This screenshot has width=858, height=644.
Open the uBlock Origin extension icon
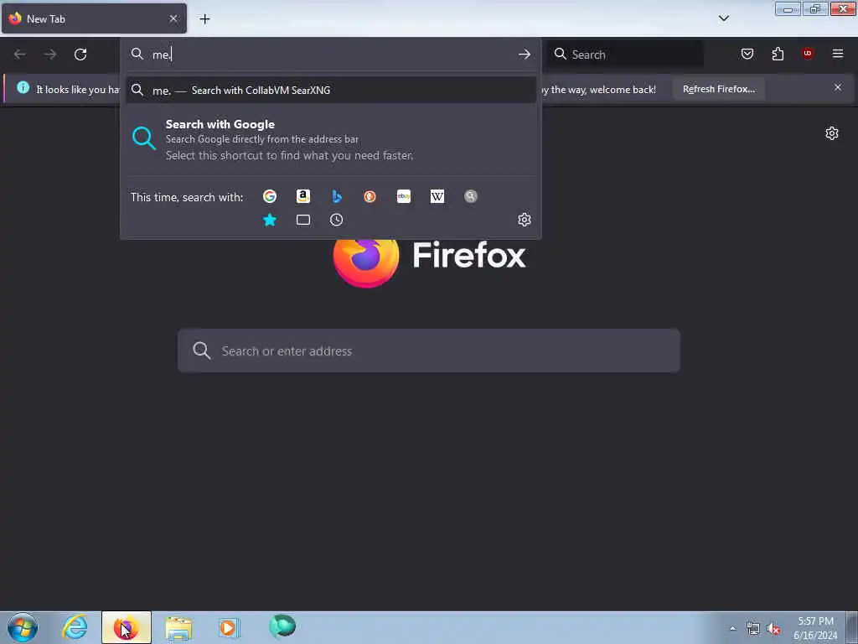[x=808, y=54]
